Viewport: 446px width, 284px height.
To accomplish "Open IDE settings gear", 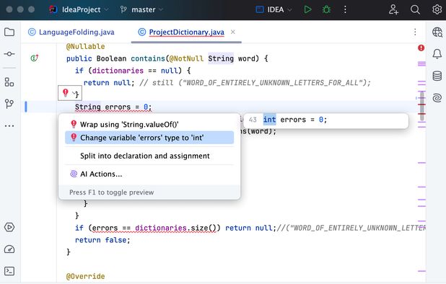I will 437,9.
